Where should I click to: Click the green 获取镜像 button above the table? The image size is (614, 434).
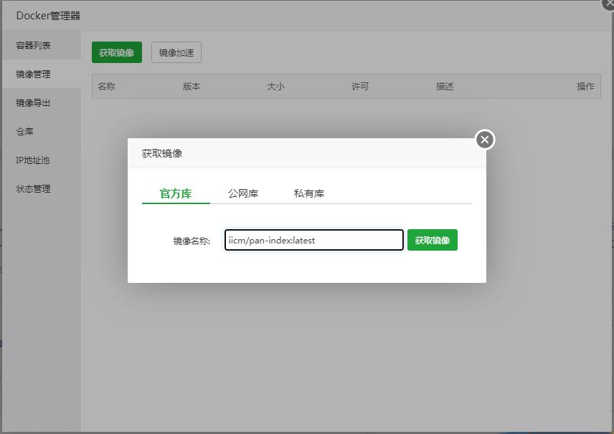(x=116, y=52)
